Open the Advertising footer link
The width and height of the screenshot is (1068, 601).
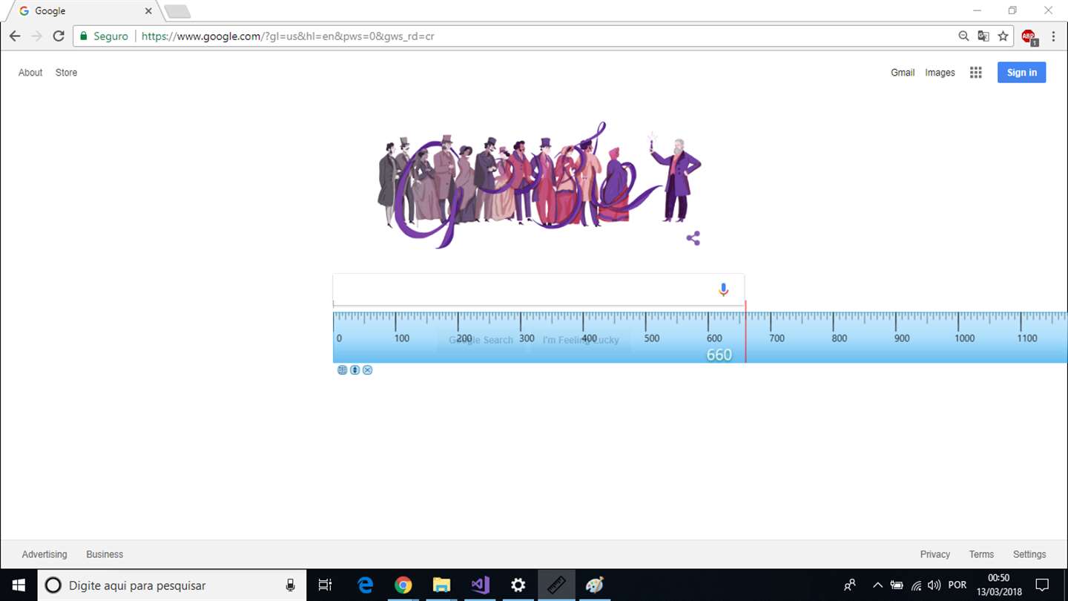coord(44,554)
